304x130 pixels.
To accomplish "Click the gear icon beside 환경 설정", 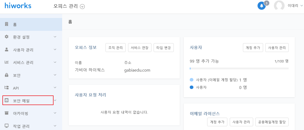I will point(7,37).
